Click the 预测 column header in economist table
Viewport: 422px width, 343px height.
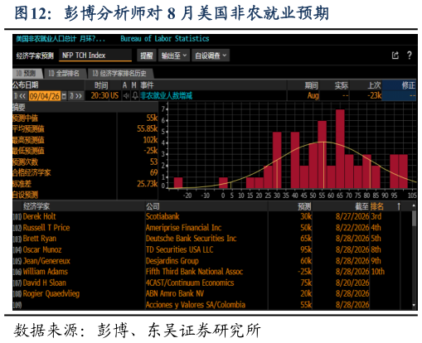304,206
